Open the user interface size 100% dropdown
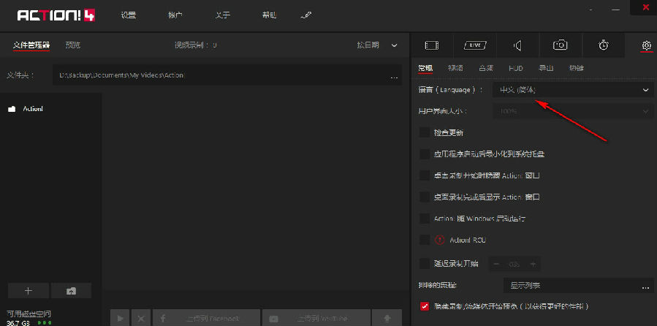657x326 pixels. click(x=573, y=111)
